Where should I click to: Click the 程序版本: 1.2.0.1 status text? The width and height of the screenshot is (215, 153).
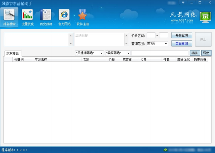[x=14, y=150]
